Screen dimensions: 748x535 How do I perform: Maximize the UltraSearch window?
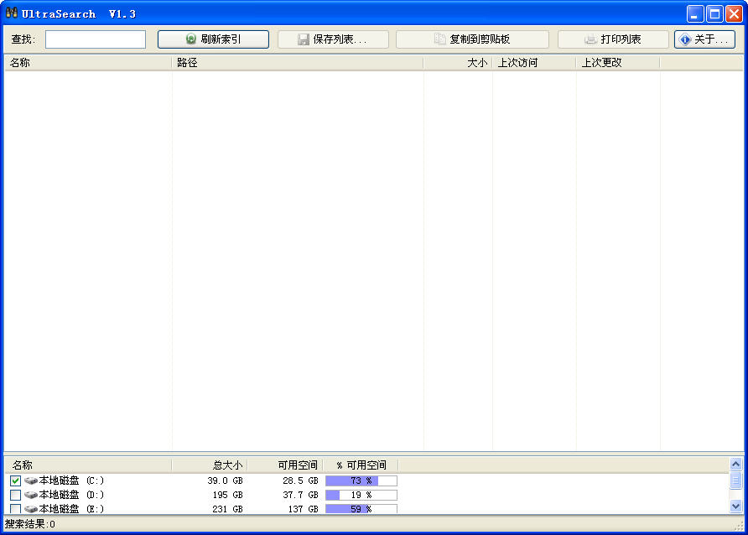click(x=714, y=13)
